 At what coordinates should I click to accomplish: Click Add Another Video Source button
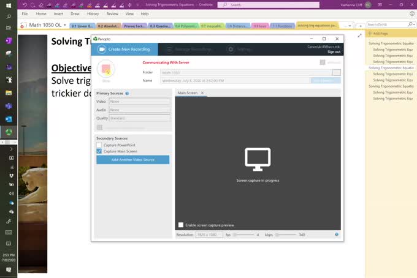tap(132, 160)
